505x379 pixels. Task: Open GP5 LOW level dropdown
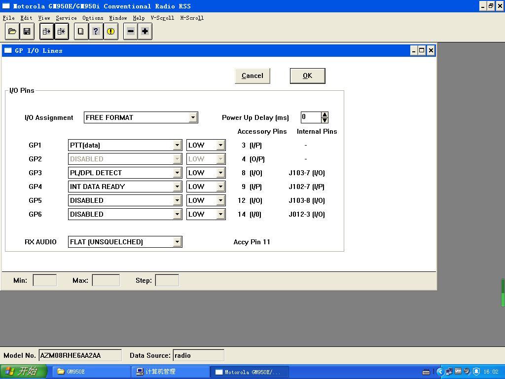220,200
